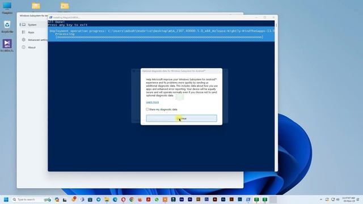Select System in the WSA settings sidebar
363x204 pixels.
pyautogui.click(x=32, y=25)
